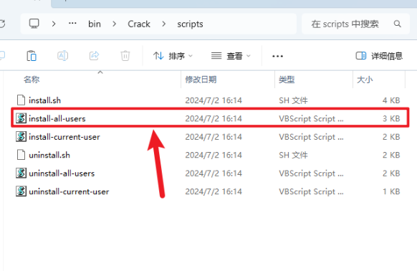
Task: Select the uninstall.sh file name
Action: pyautogui.click(x=49, y=155)
